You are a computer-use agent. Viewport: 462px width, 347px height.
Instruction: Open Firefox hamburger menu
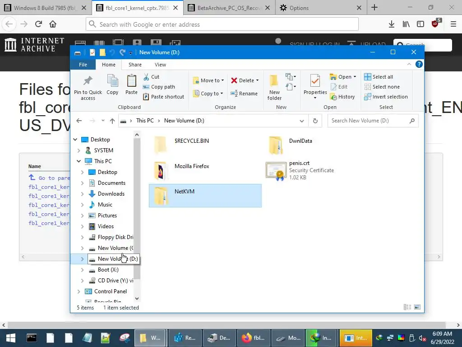pyautogui.click(x=453, y=24)
